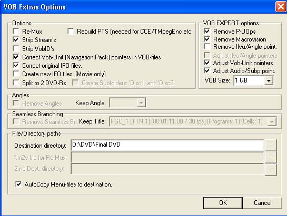Browse for the m2v Re-Mux file

point(271,157)
